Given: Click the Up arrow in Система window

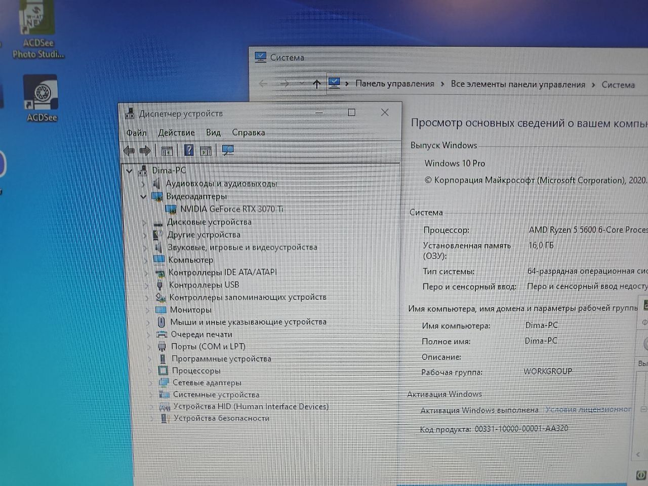Looking at the screenshot, I should tap(316, 84).
